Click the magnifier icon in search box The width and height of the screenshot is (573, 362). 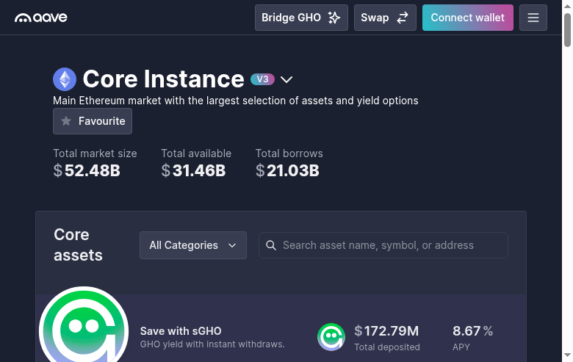271,245
